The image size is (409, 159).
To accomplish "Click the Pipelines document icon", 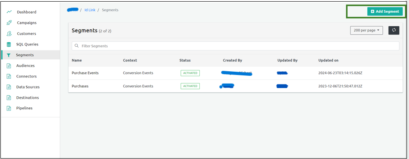I will coord(9,108).
